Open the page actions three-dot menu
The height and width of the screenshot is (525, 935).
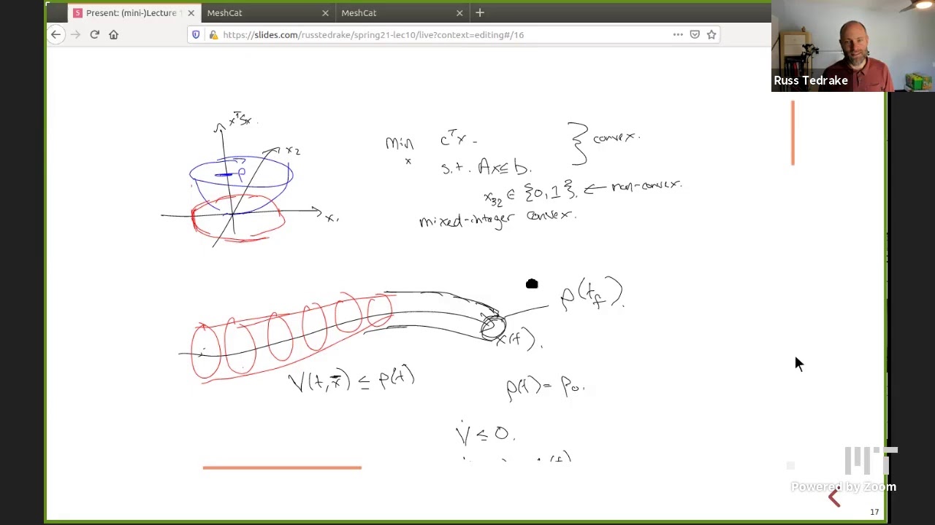point(678,34)
